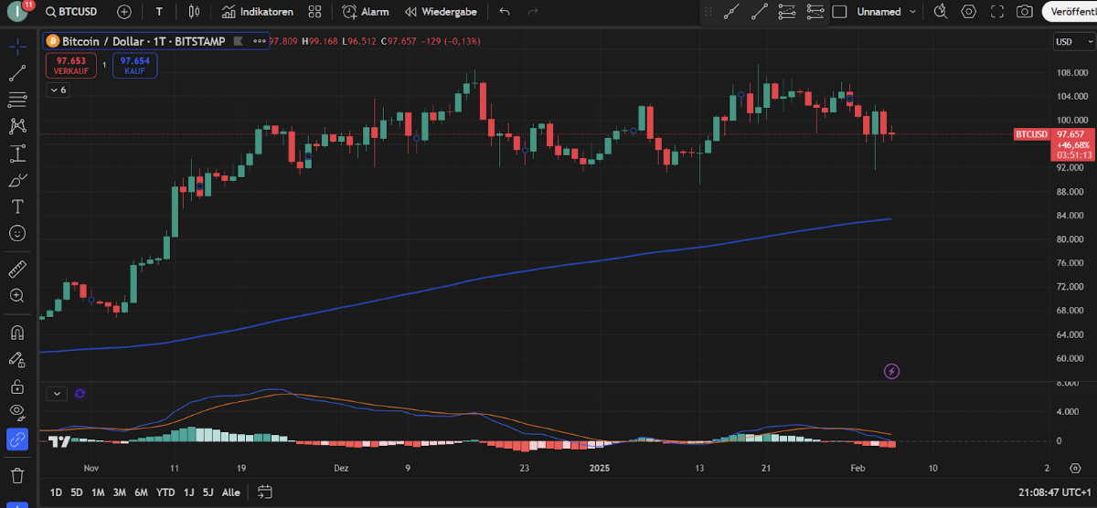Open the USD currency dropdown
The width and height of the screenshot is (1097, 508).
coord(1068,41)
